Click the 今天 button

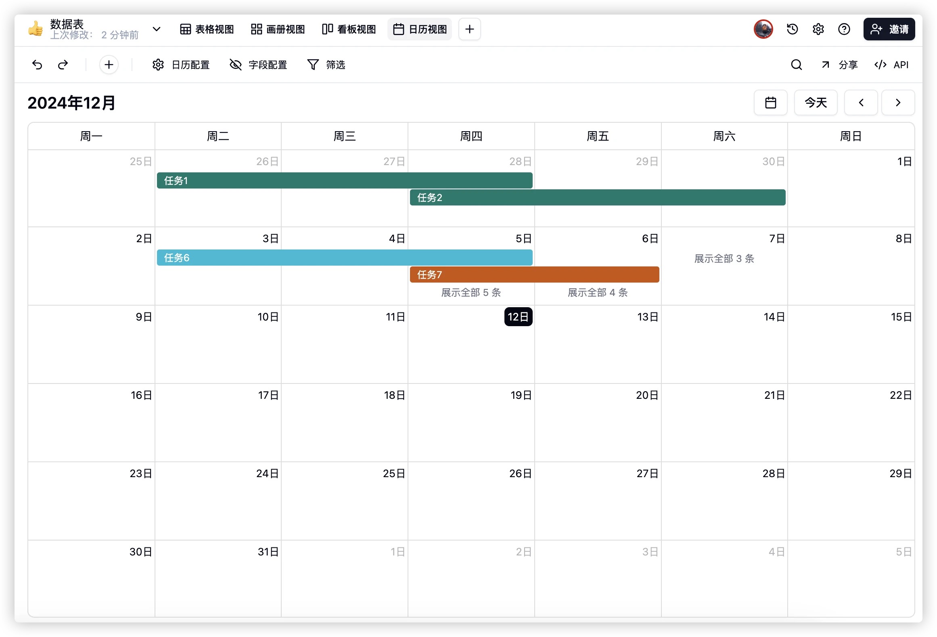point(816,103)
